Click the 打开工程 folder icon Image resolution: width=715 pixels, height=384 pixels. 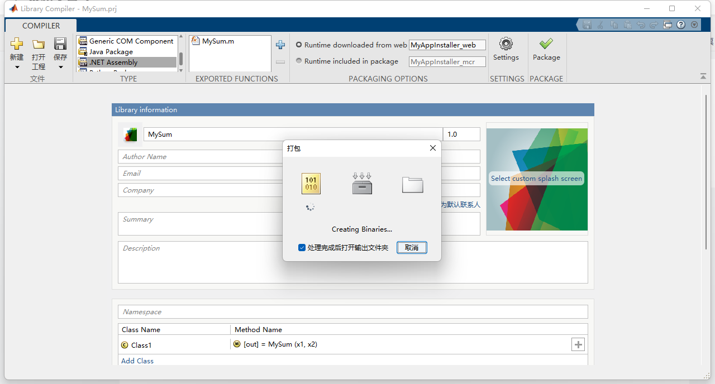[x=38, y=44]
